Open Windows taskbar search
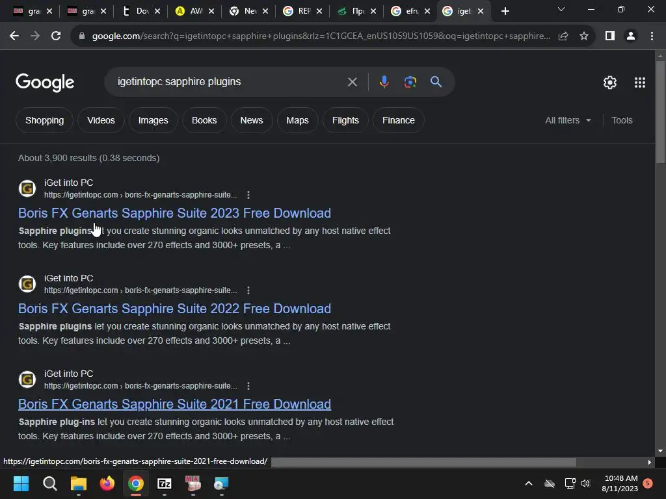 [x=49, y=483]
